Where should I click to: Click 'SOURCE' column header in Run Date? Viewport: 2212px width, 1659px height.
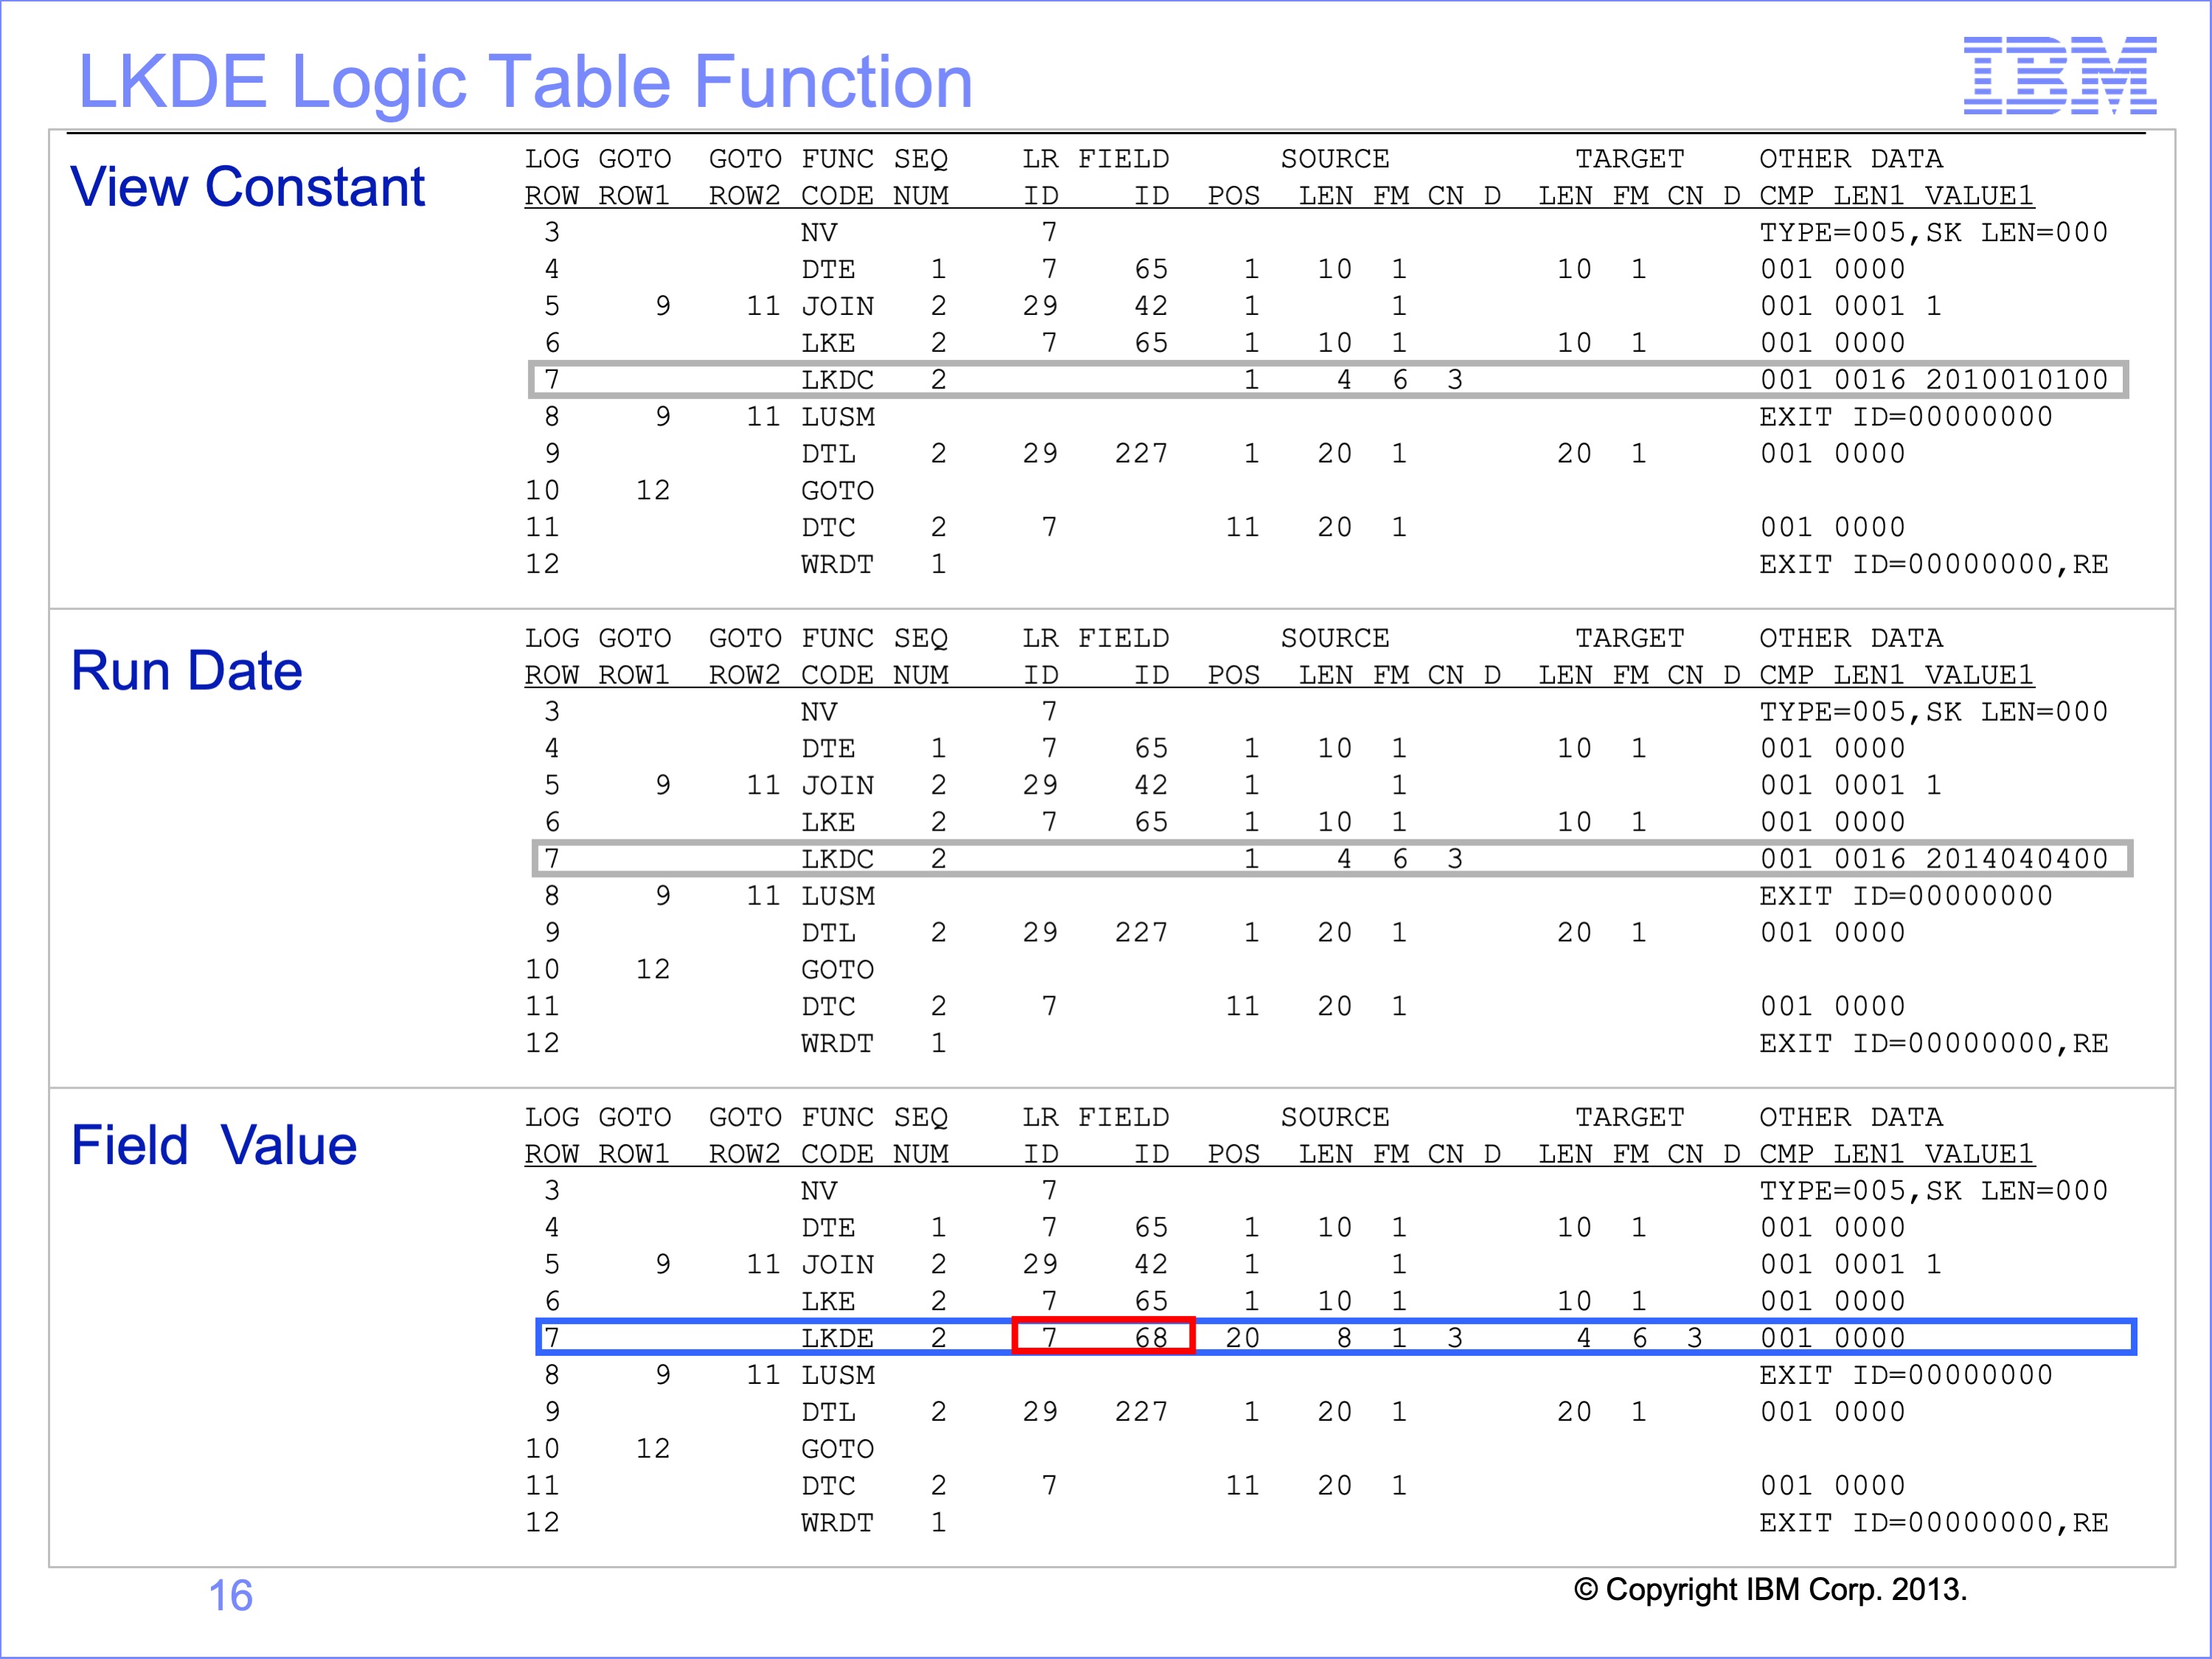pyautogui.click(x=1335, y=638)
